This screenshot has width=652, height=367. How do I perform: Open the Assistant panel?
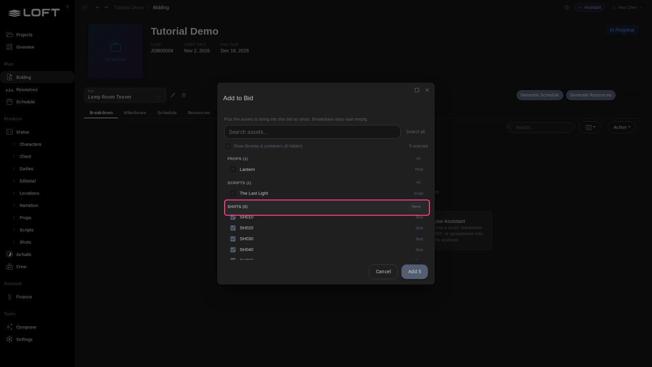click(x=589, y=8)
